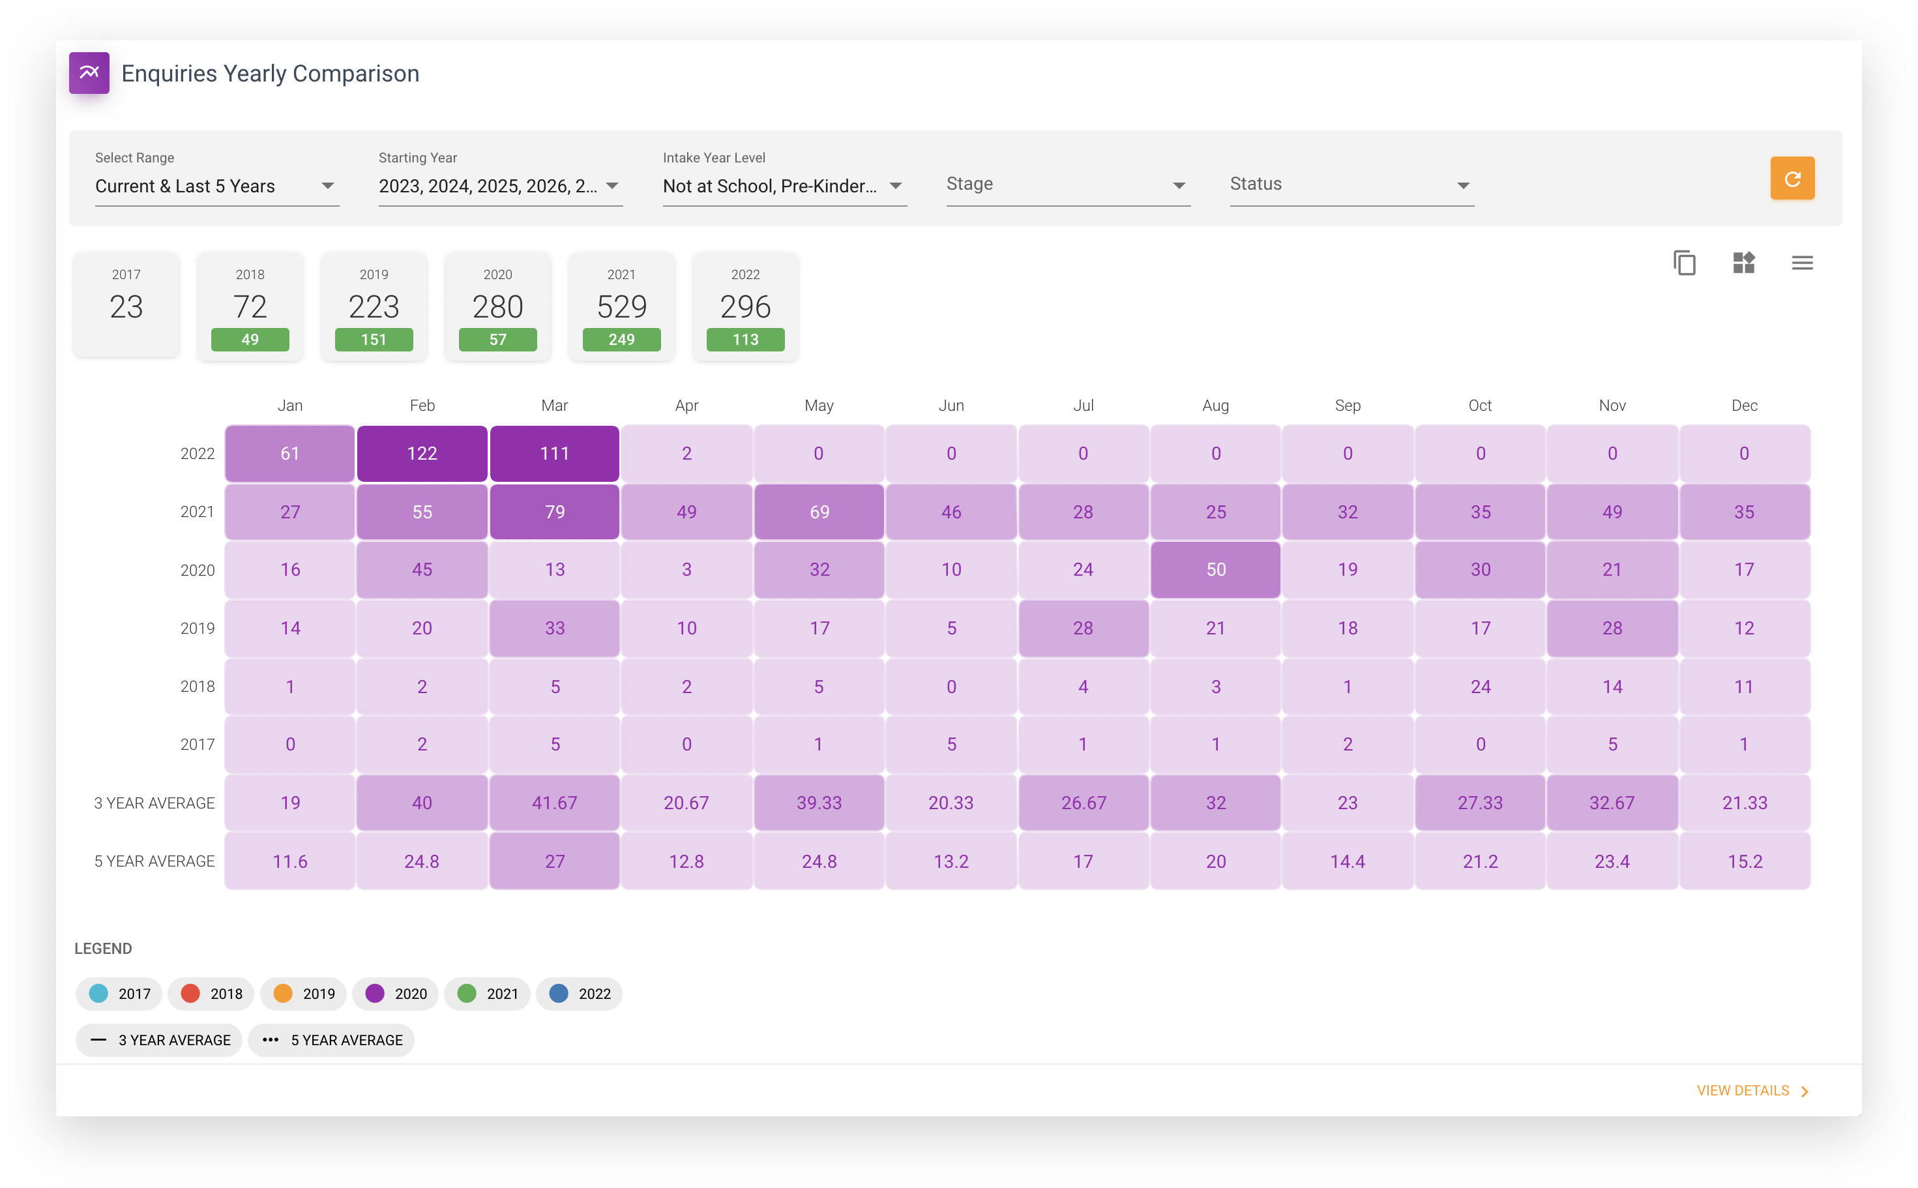
Task: Open the Stage dropdown
Action: point(1068,185)
